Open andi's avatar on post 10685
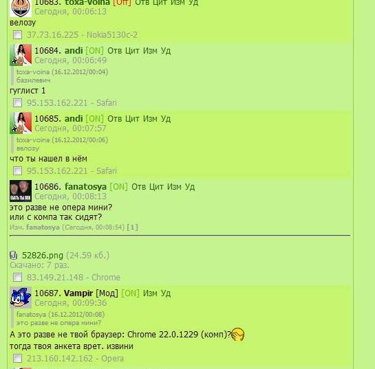 [x=21, y=123]
